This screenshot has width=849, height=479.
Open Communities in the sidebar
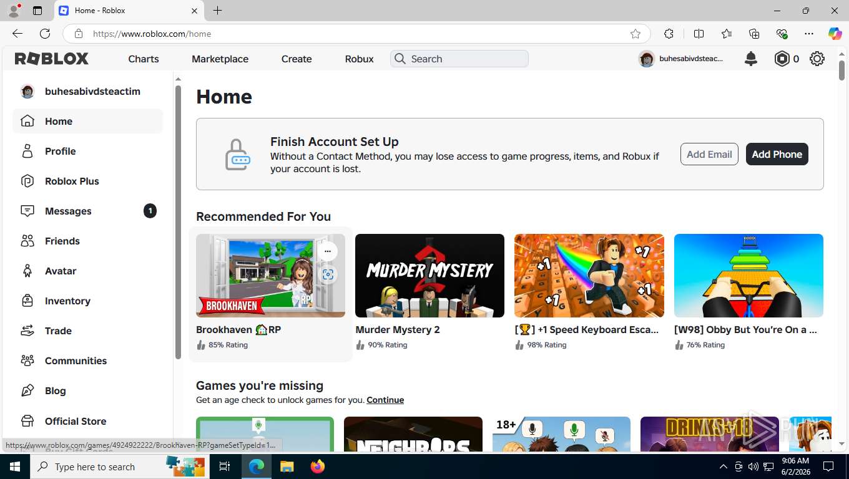87,360
